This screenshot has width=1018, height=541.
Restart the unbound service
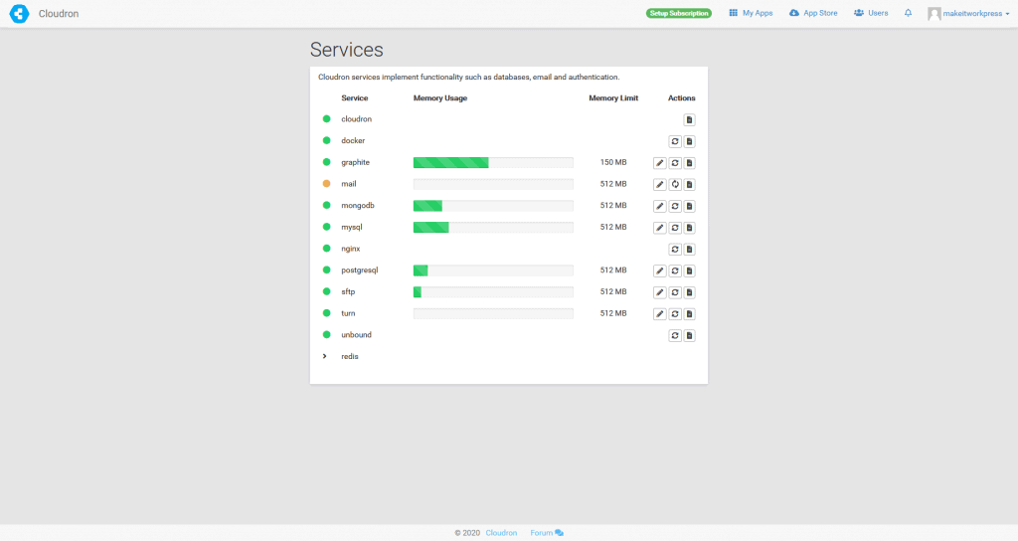pos(675,336)
